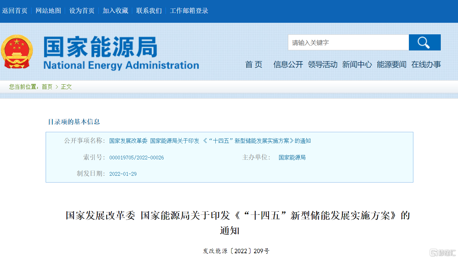Click the 国家能源局 site title banner
Screen dimensions: 458x259
pos(121,53)
